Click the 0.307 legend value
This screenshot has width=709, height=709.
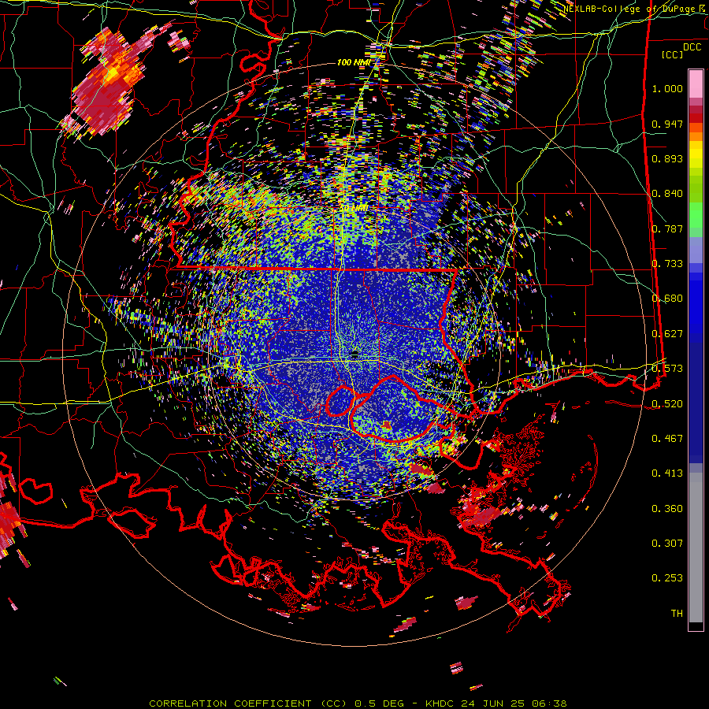(667, 543)
